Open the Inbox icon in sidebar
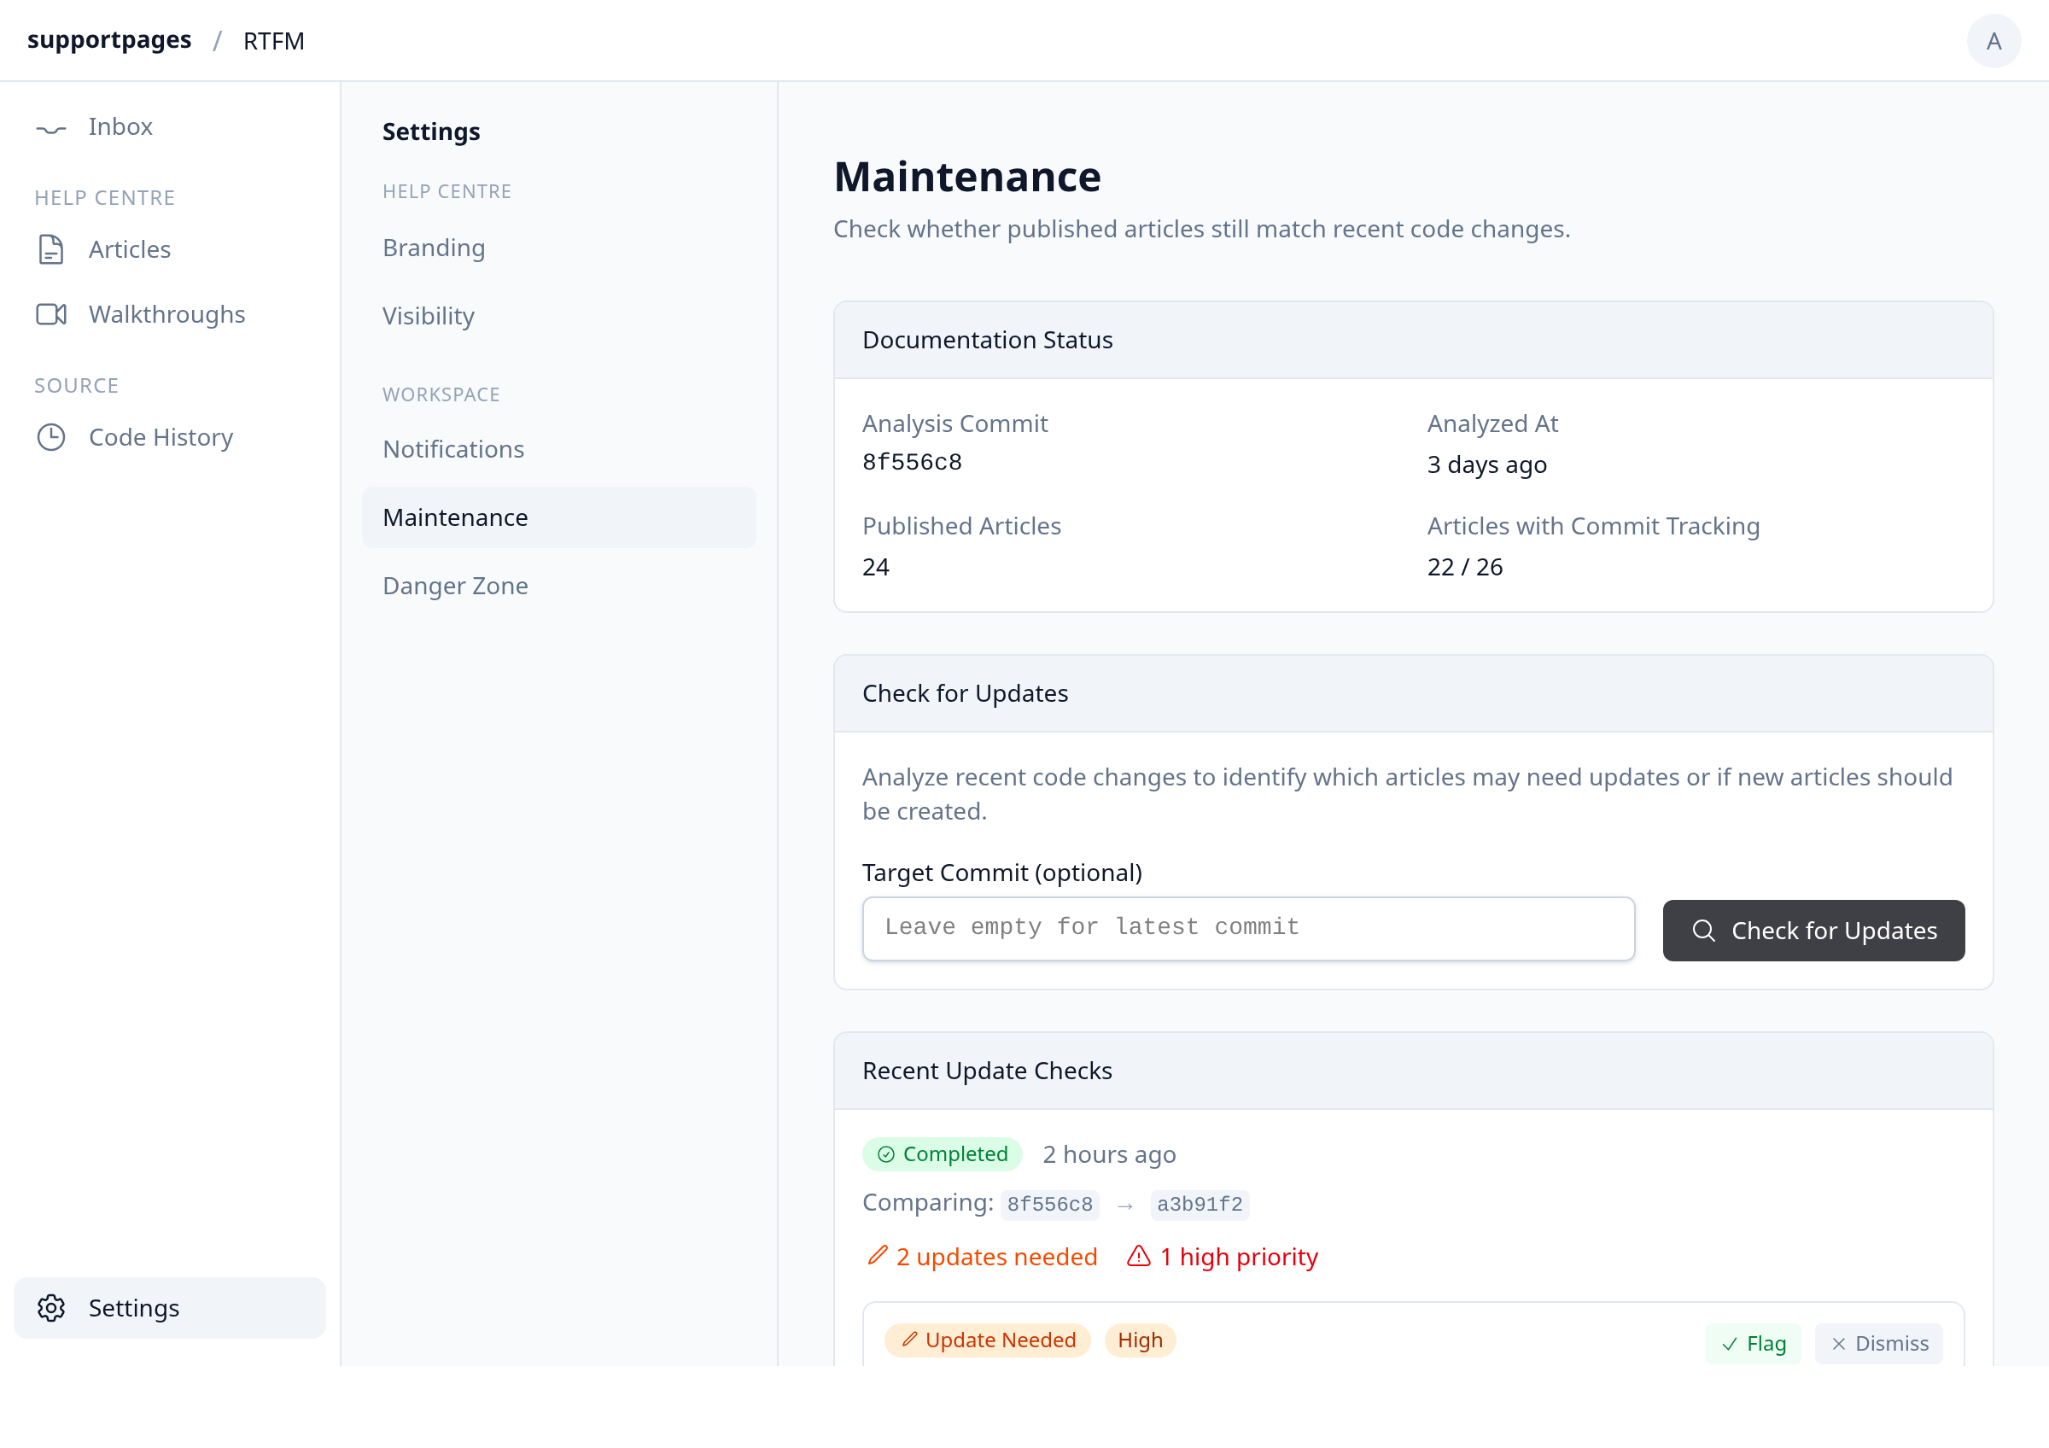The height and width of the screenshot is (1448, 2049). [51, 128]
